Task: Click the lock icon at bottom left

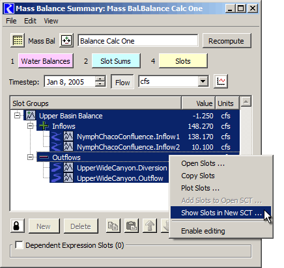Action: 18,226
